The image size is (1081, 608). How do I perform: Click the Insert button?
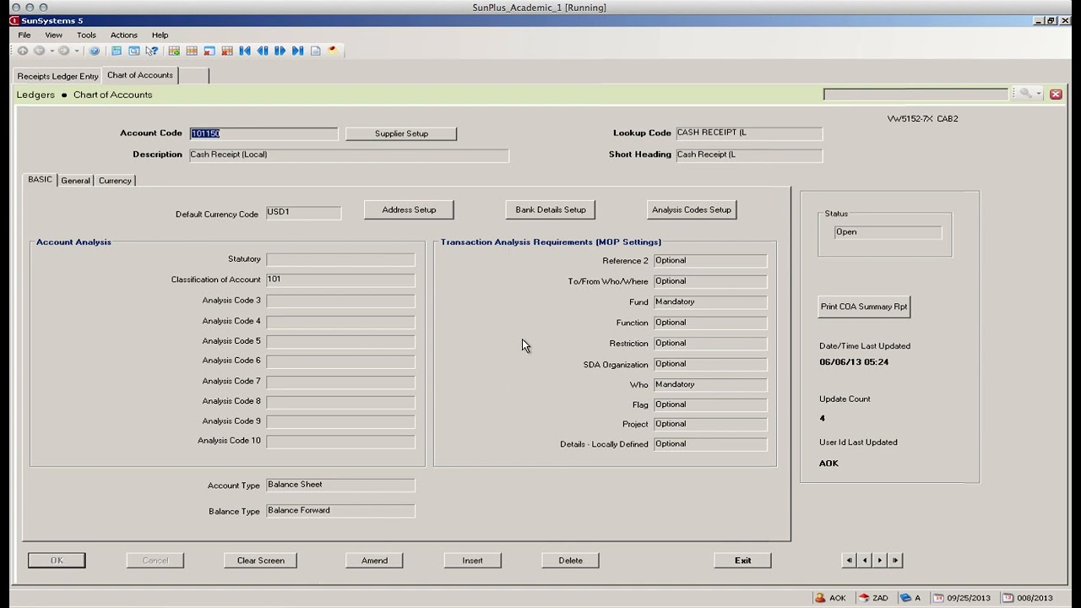(473, 561)
